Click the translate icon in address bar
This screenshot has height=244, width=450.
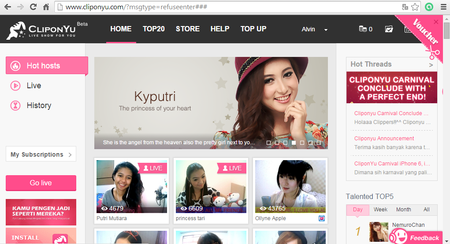pyautogui.click(x=405, y=7)
